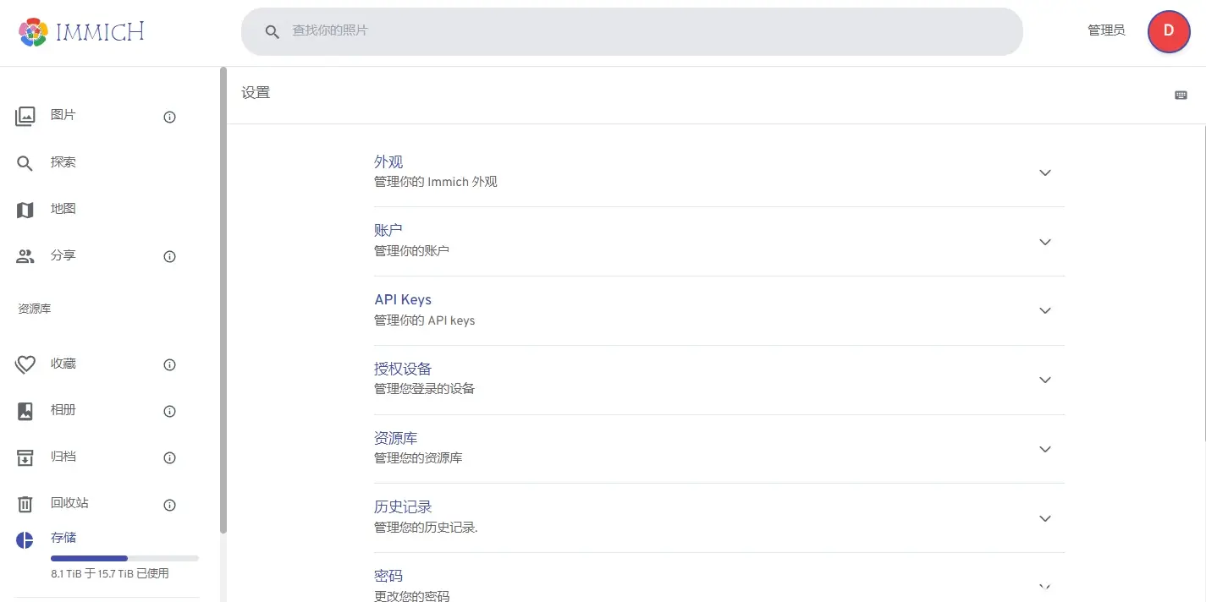The width and height of the screenshot is (1206, 602).
Task: Open the Explore magnifier icon
Action: click(25, 163)
